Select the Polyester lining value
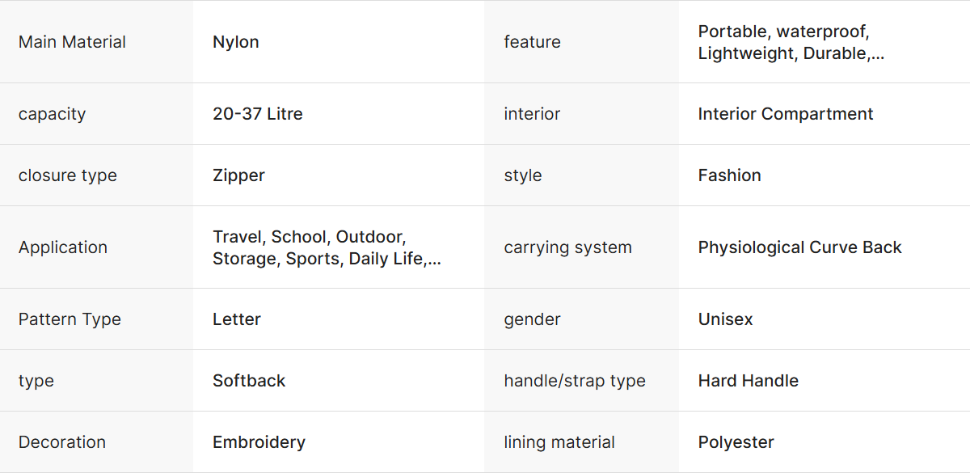Screen dimensions: 970x473 point(736,442)
